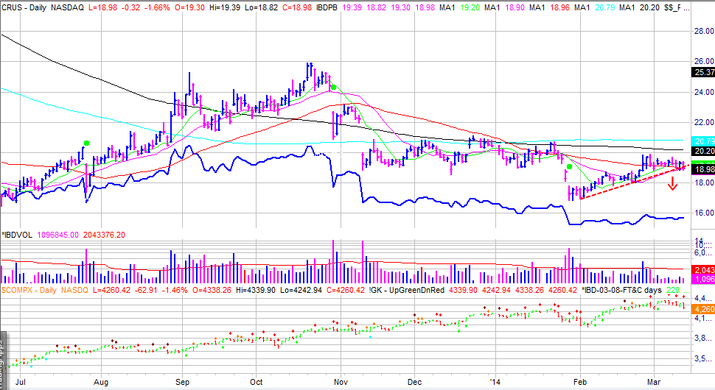Click the CRUS - Daily chart title
This screenshot has width=715, height=390.
(24, 7)
